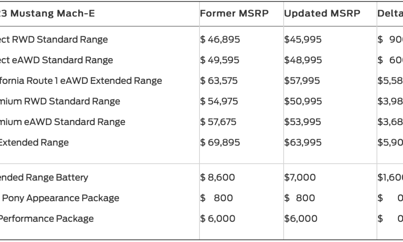
Task: Click the $7,000 updated battery price
Action: click(x=300, y=177)
